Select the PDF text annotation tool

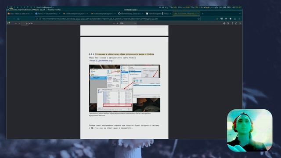click(x=232, y=23)
